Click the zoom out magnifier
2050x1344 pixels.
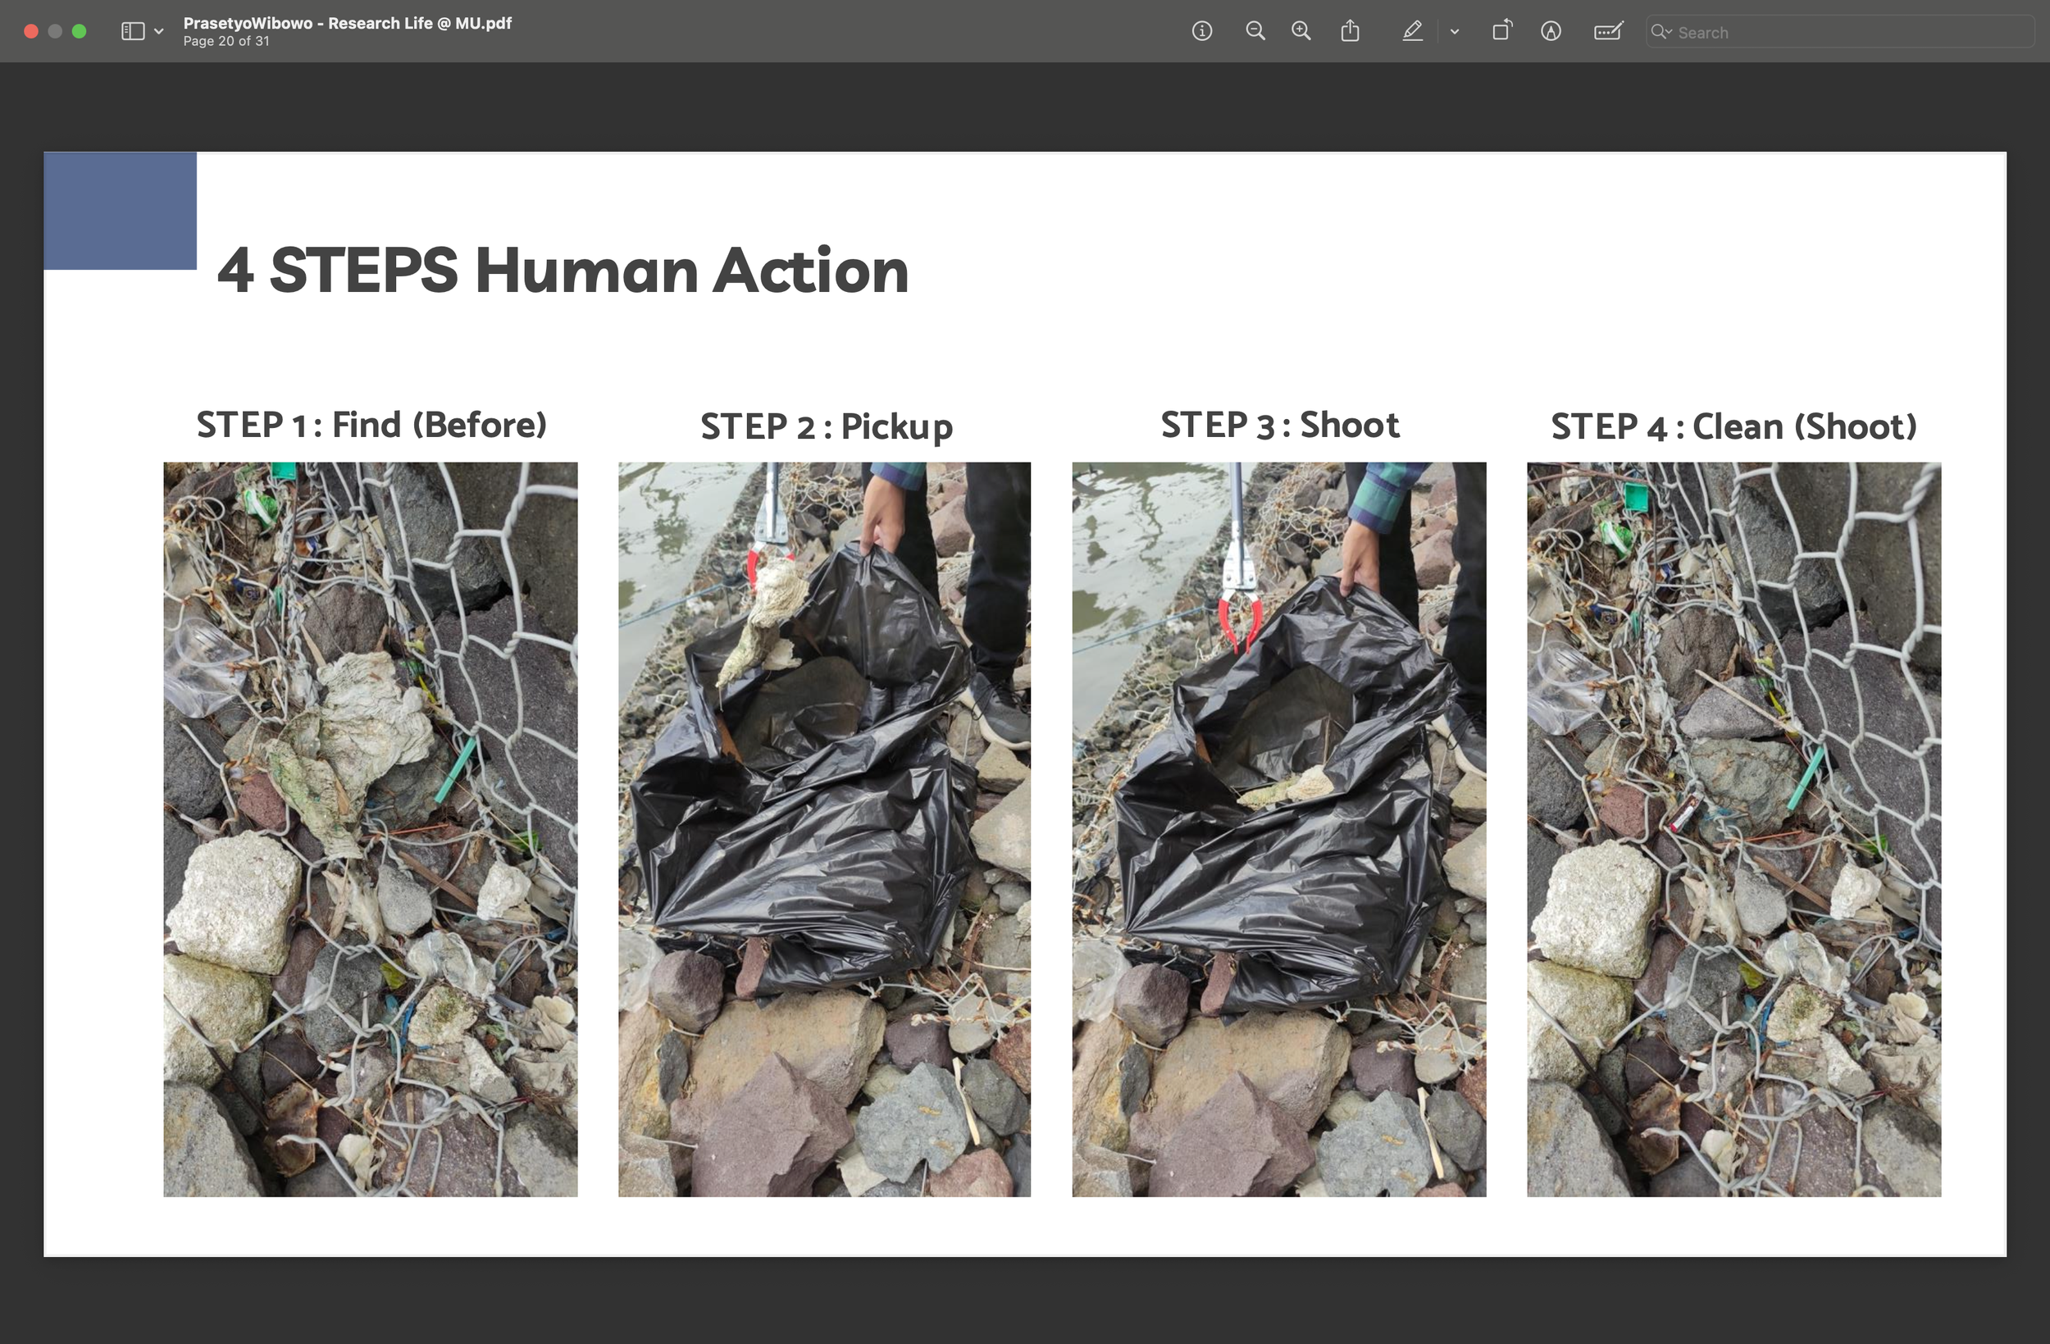coord(1255,32)
